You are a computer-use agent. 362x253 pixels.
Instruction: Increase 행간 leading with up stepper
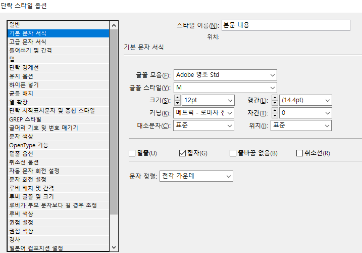(275, 98)
